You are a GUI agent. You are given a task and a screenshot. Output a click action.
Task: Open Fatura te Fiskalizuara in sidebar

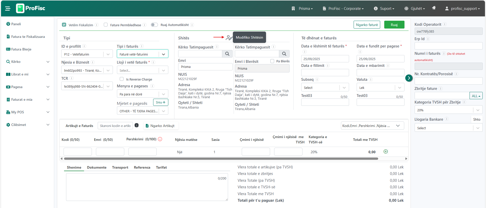point(28,37)
